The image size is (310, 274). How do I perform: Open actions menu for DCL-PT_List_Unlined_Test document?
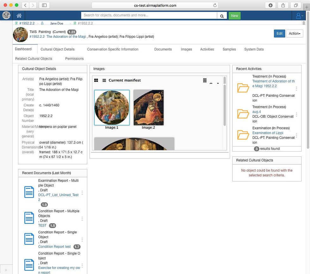click(82, 193)
